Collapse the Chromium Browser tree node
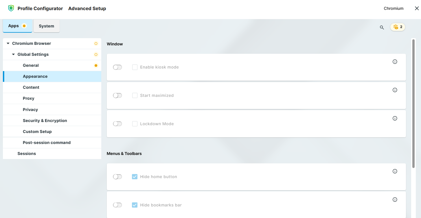The image size is (421, 218). [8, 43]
